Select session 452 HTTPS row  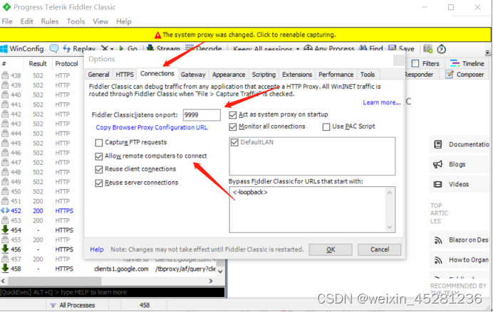pos(41,211)
